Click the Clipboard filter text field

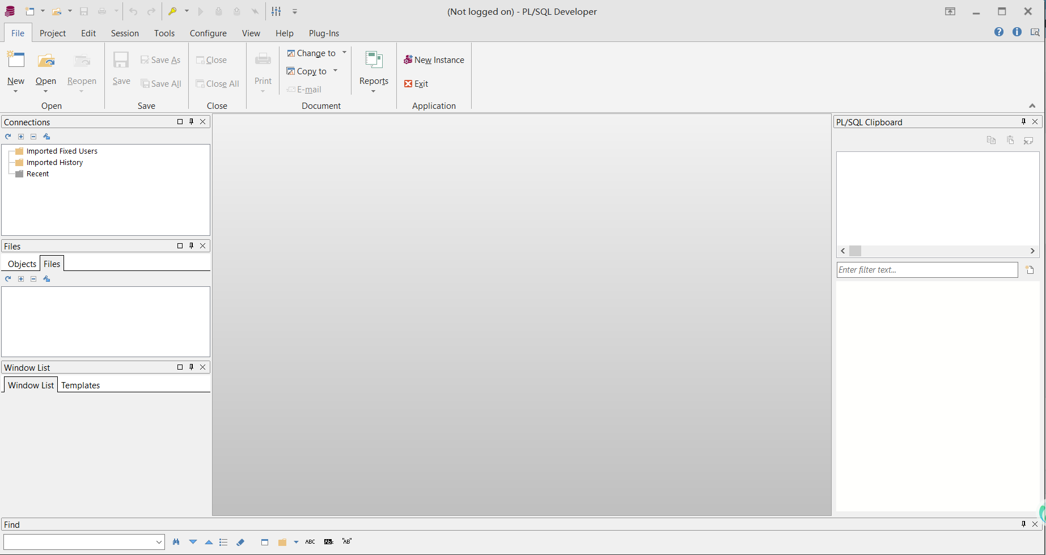click(x=928, y=270)
